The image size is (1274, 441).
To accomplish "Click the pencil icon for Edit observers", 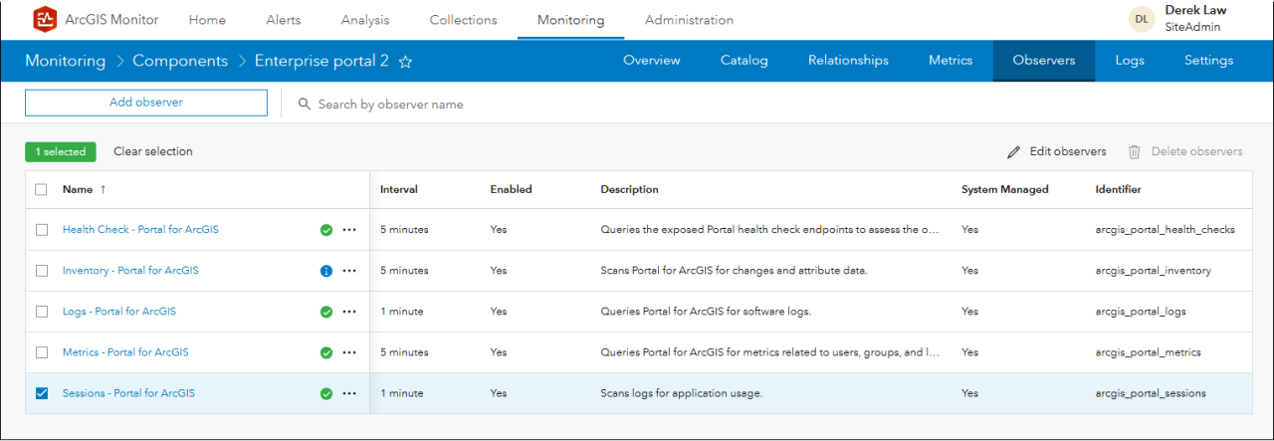I will tap(1014, 152).
